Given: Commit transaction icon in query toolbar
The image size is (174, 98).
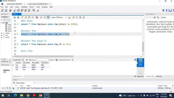Looking at the screenshot, I should (41, 17).
